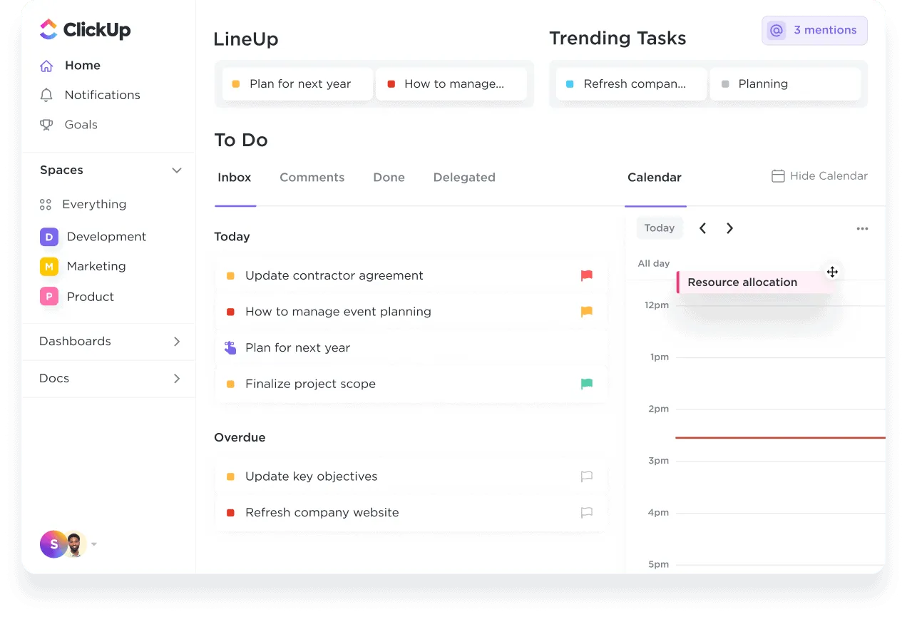Open the calendar three-dot options menu
Image resolution: width=907 pixels, height=617 pixels.
pyautogui.click(x=862, y=229)
